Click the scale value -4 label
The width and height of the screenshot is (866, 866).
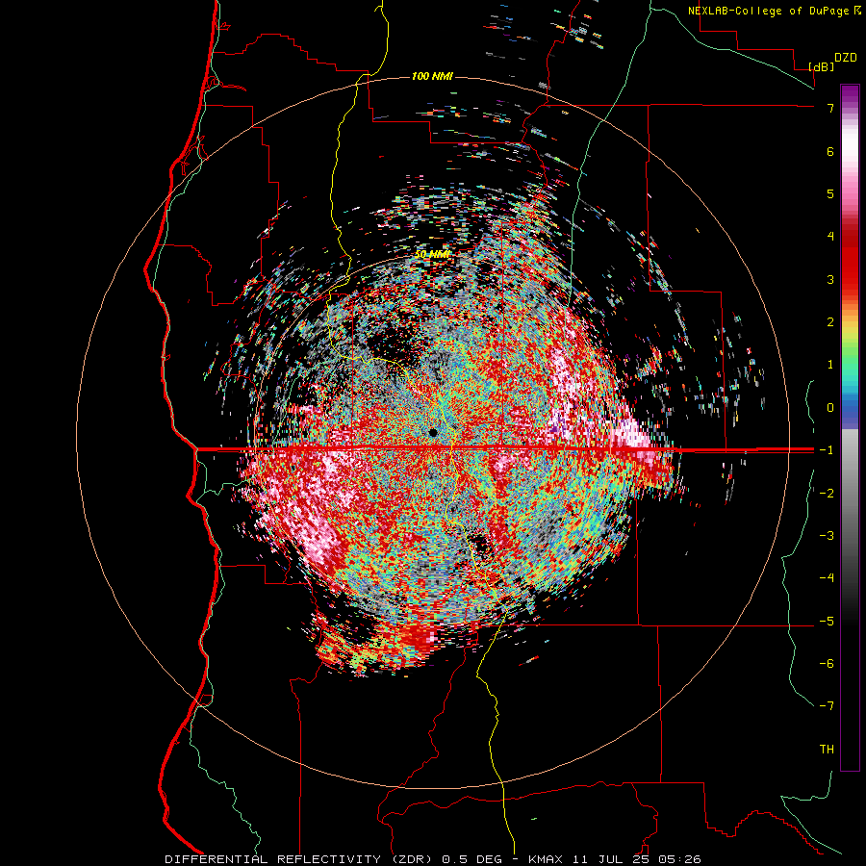coord(827,577)
